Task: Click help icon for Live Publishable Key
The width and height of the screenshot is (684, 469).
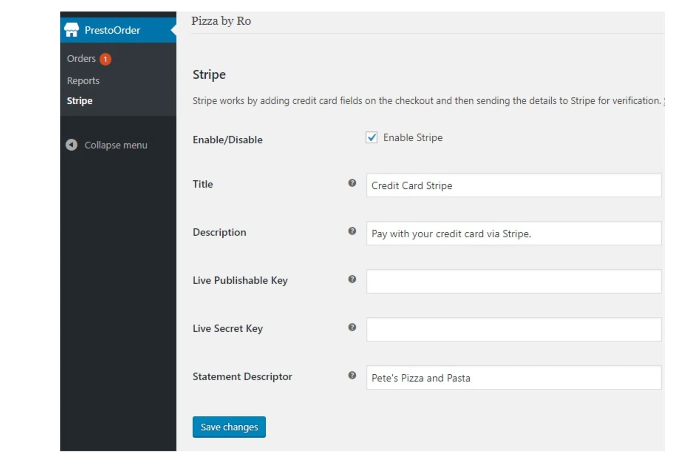Action: (x=352, y=279)
